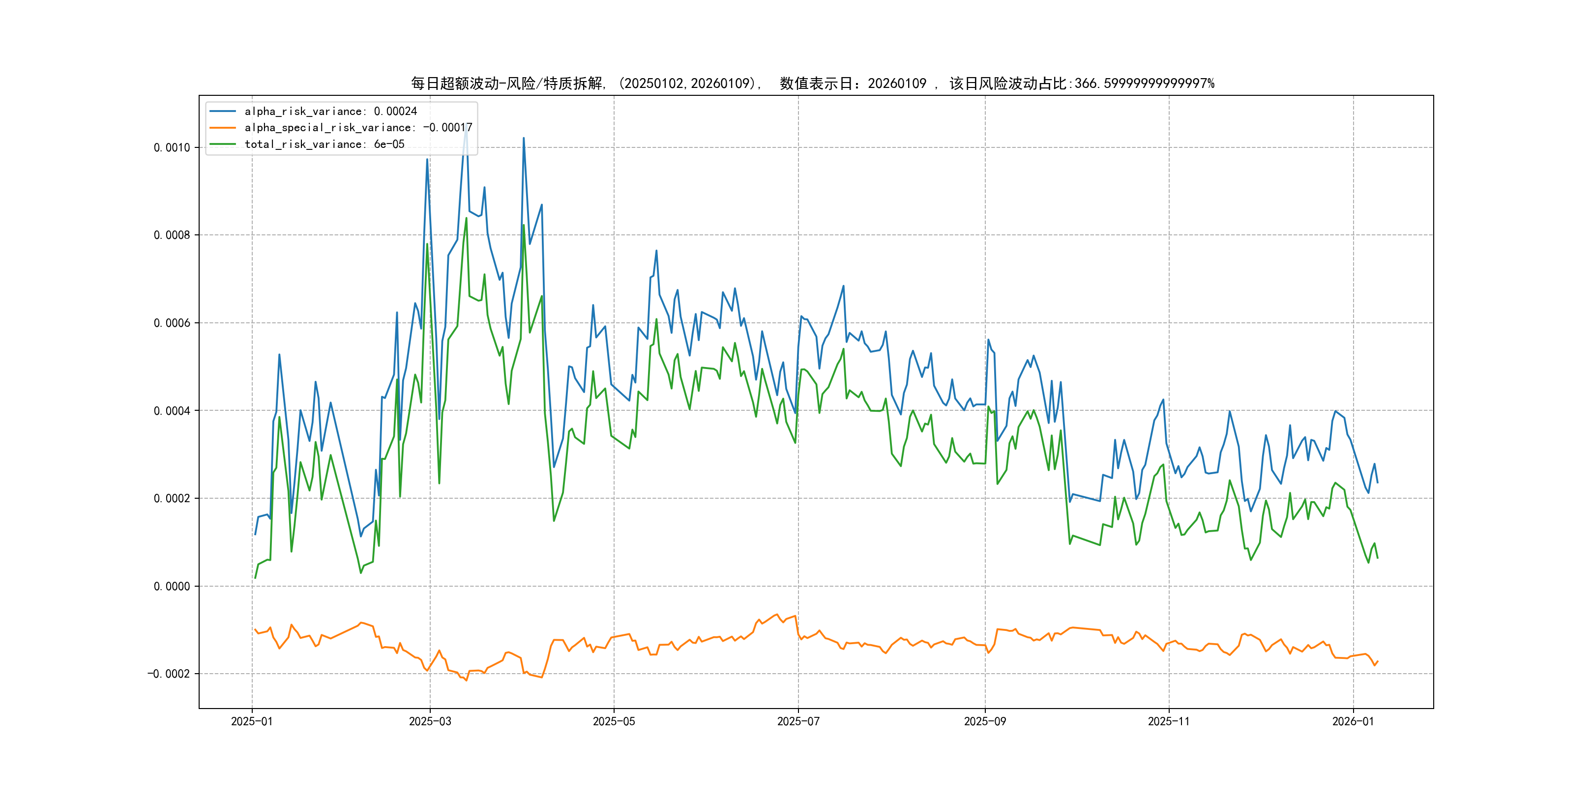This screenshot has width=1593, height=796.
Task: Select the alpha_risk_variance legend label text
Action: [331, 111]
